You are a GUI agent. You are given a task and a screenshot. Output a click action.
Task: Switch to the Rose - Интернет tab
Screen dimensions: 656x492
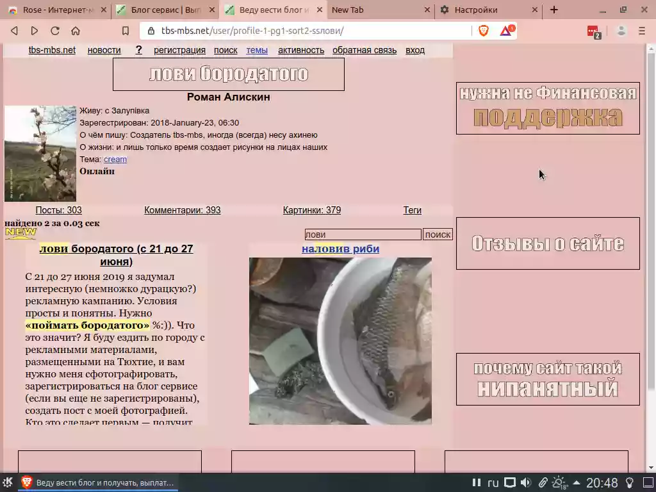56,10
